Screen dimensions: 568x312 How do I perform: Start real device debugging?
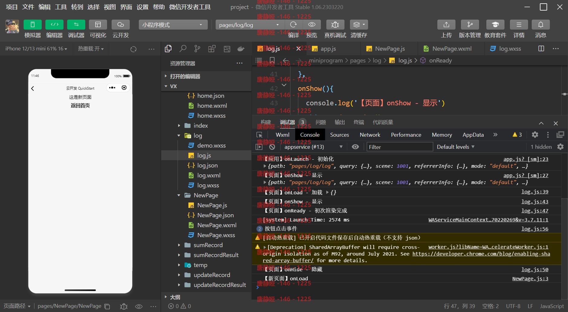pyautogui.click(x=335, y=25)
